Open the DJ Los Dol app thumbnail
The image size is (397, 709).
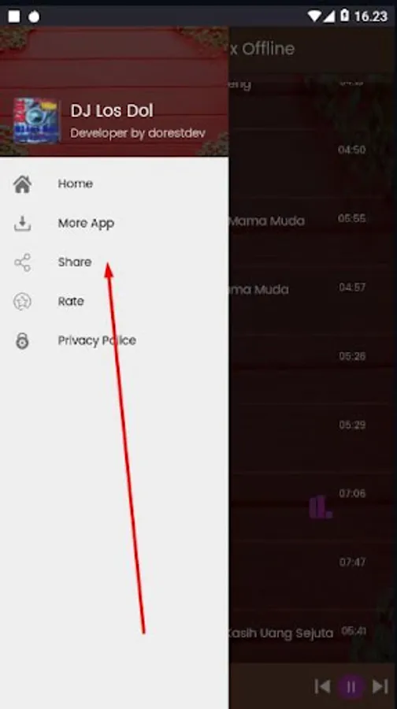coord(36,121)
